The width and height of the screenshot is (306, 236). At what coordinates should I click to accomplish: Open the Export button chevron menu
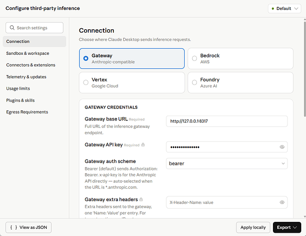pos(295,228)
